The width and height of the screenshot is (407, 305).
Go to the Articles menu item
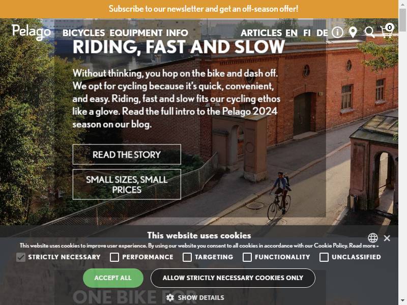click(261, 33)
